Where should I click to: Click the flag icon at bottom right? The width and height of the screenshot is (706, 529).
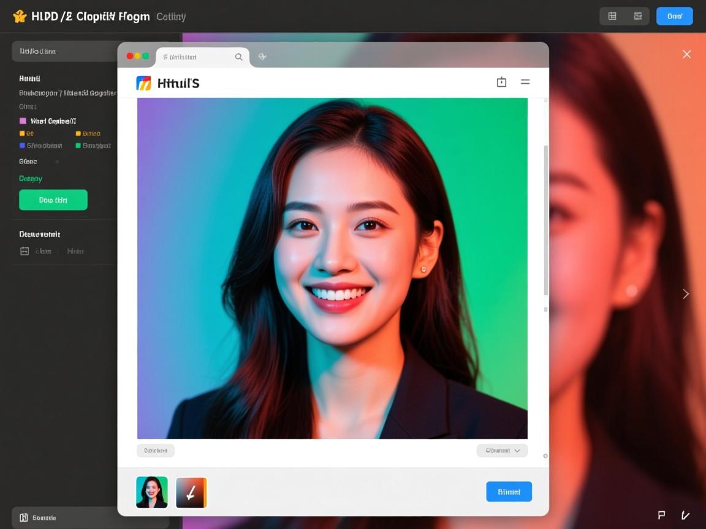point(661,515)
